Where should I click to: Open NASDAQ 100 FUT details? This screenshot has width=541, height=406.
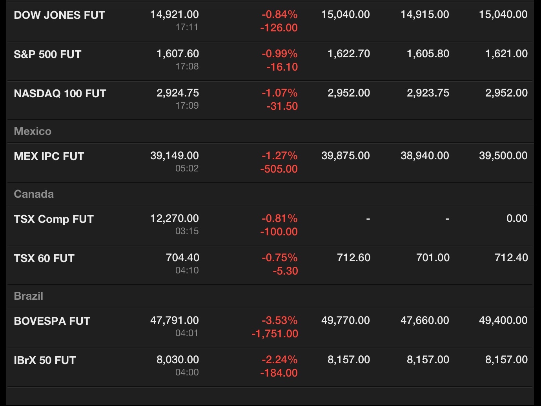(x=60, y=94)
